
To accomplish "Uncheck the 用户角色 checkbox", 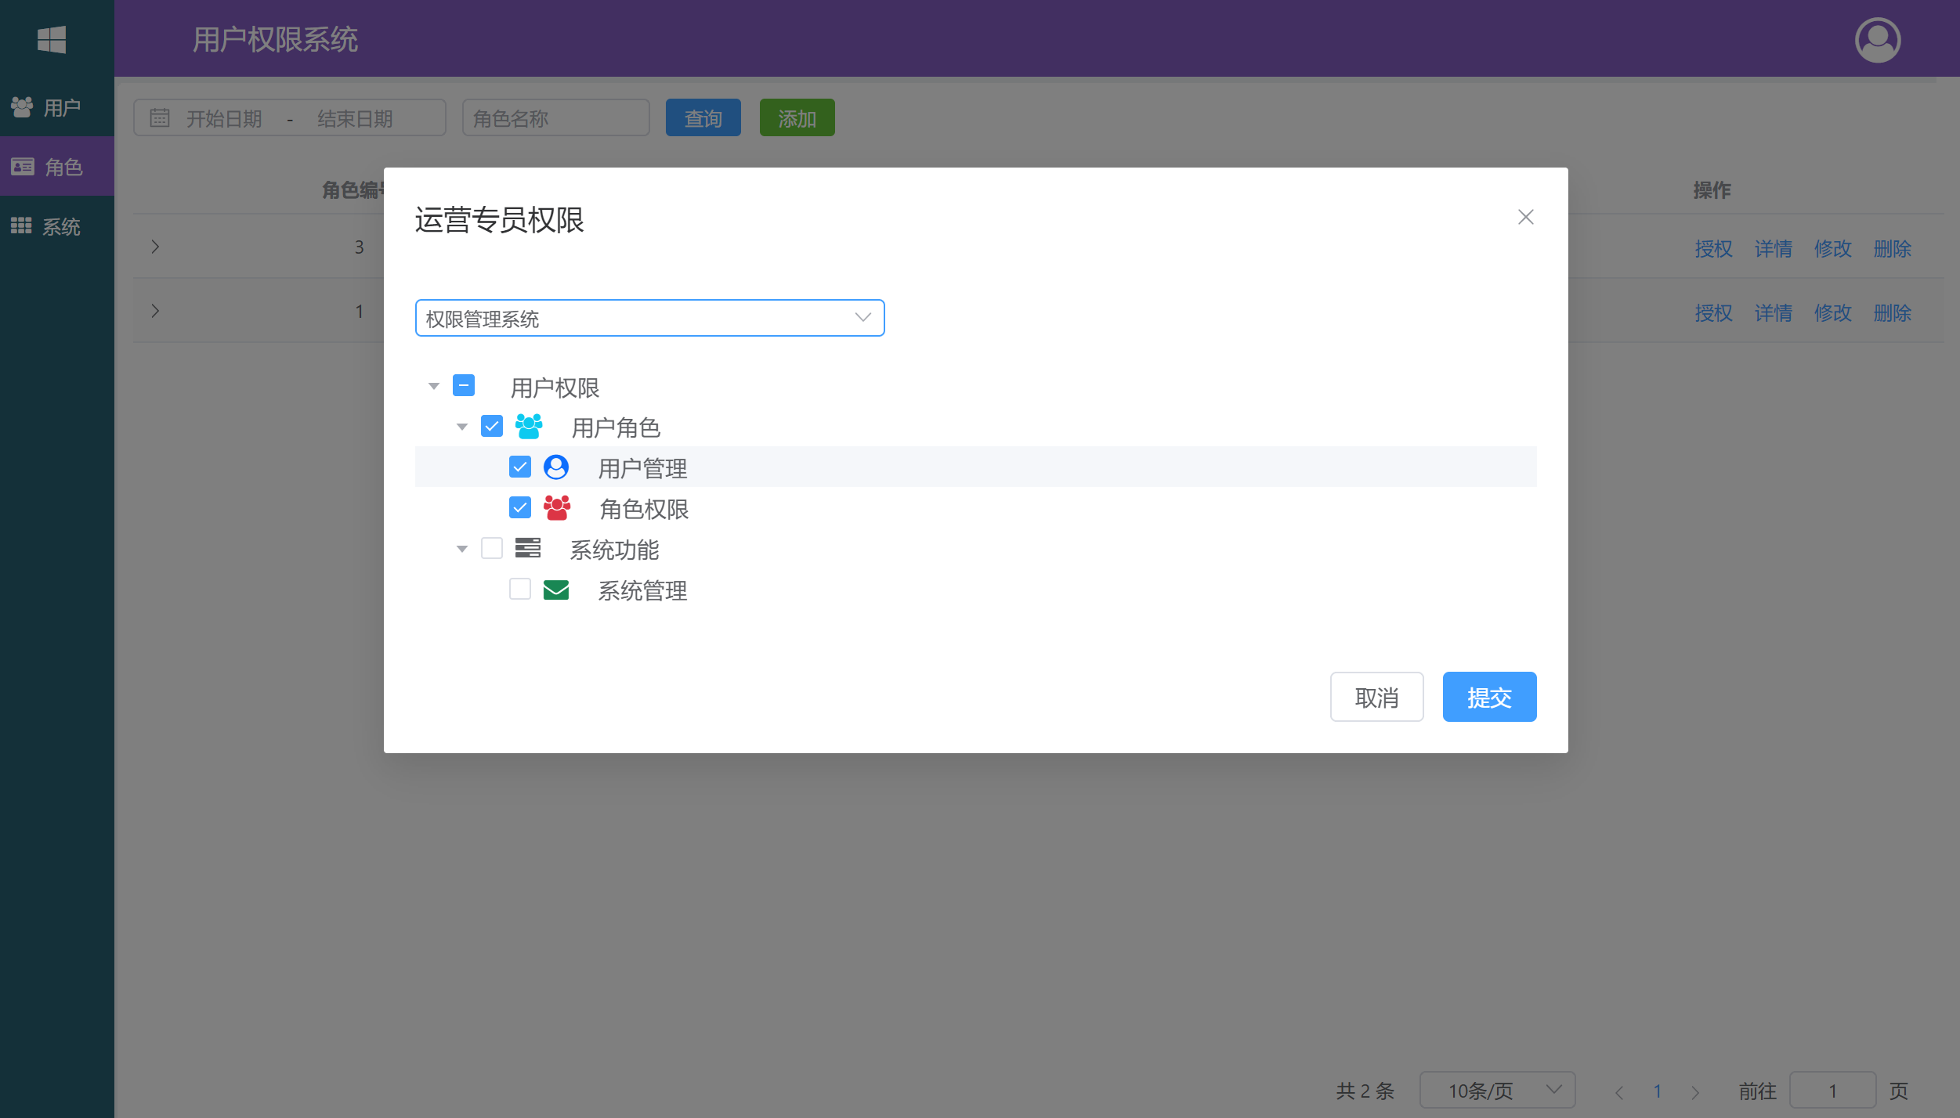I will pyautogui.click(x=492, y=427).
